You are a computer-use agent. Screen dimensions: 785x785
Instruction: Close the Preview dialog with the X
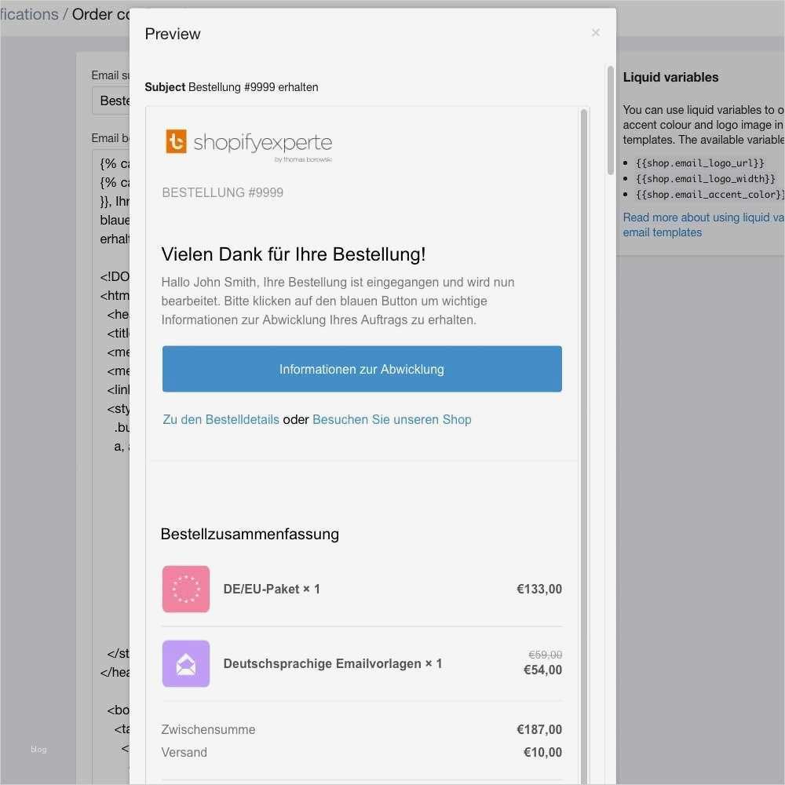tap(596, 33)
